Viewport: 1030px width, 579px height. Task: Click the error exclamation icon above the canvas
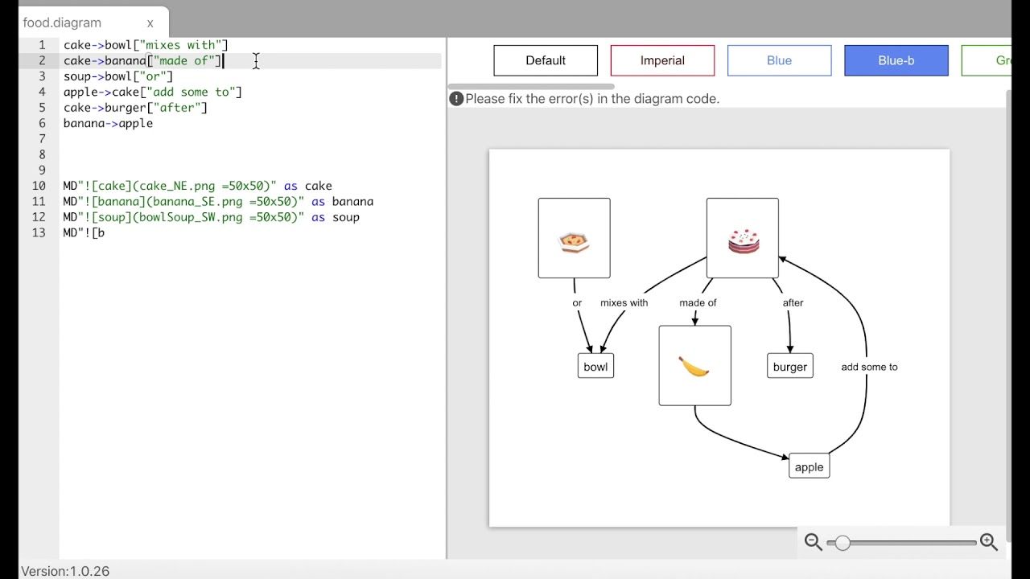456,98
